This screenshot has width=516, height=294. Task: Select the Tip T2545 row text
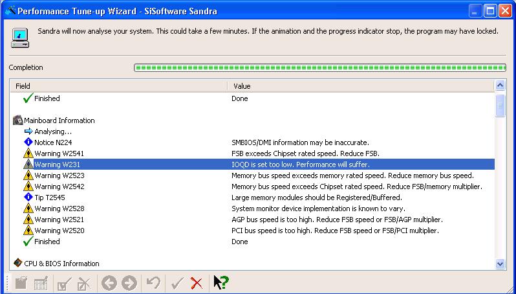click(x=50, y=198)
